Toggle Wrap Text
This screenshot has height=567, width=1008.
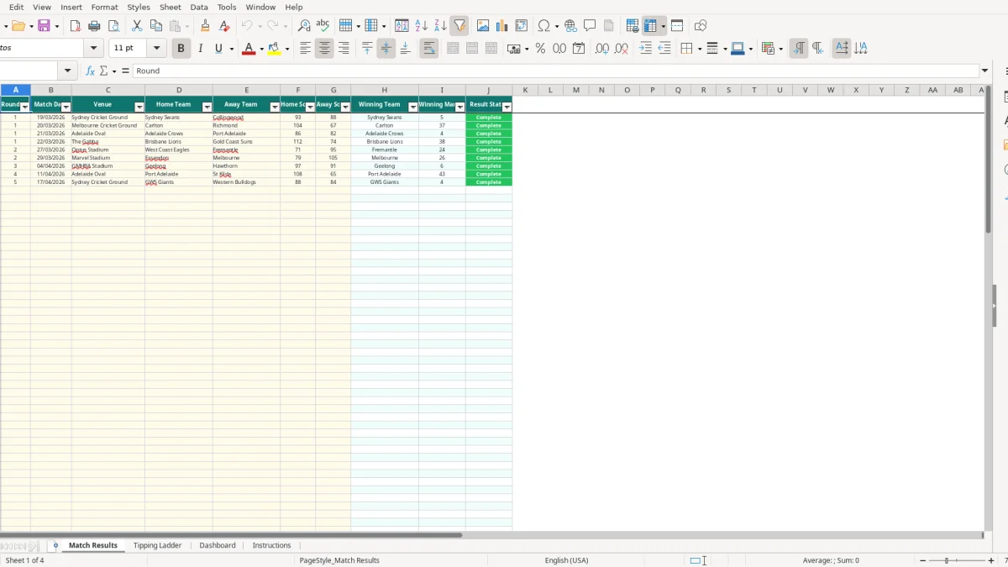428,49
